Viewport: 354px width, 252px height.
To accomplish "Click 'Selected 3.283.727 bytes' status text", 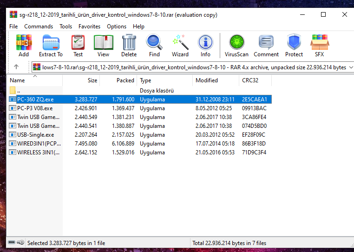I will pos(66,243).
